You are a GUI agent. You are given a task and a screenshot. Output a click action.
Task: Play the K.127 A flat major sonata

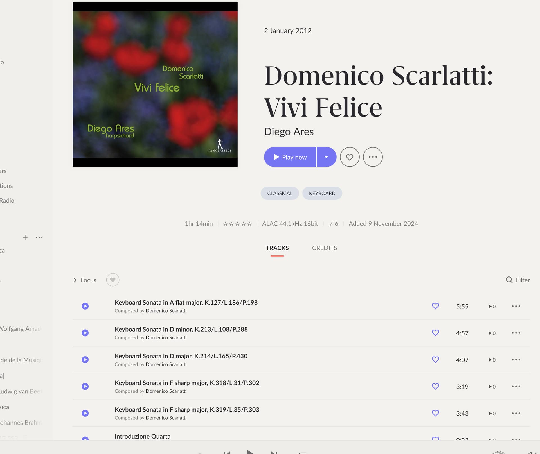85,306
